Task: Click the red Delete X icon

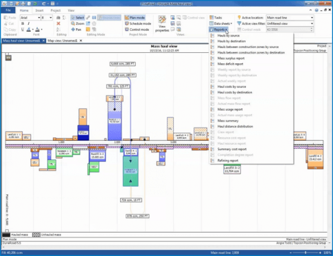Action: click(x=58, y=23)
